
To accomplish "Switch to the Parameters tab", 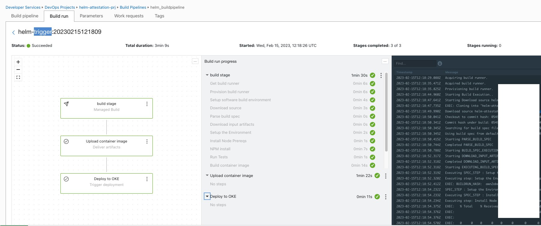I will coord(91,16).
